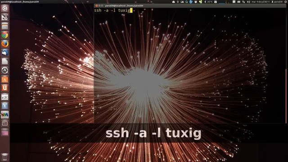The height and width of the screenshot is (162, 288).
Task: Open the keyboard layout indicator
Action: tap(239, 2)
